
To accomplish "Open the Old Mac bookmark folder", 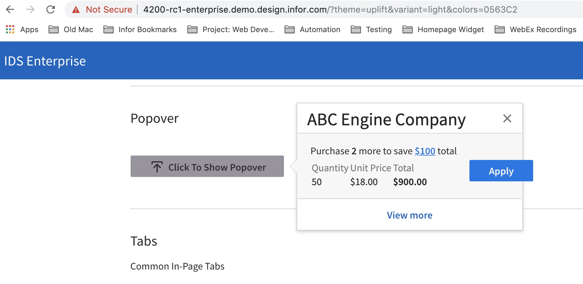I will [x=71, y=29].
